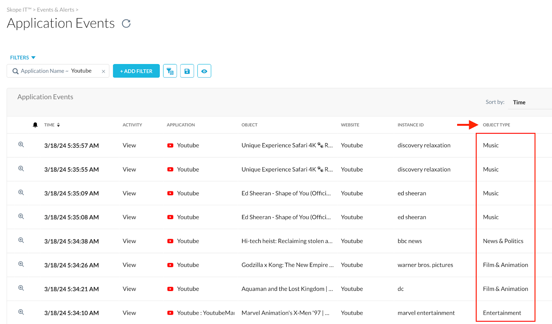Image resolution: width=552 pixels, height=324 pixels.
Task: Click Youtube : YoutubeMai application cell
Action: [206, 313]
